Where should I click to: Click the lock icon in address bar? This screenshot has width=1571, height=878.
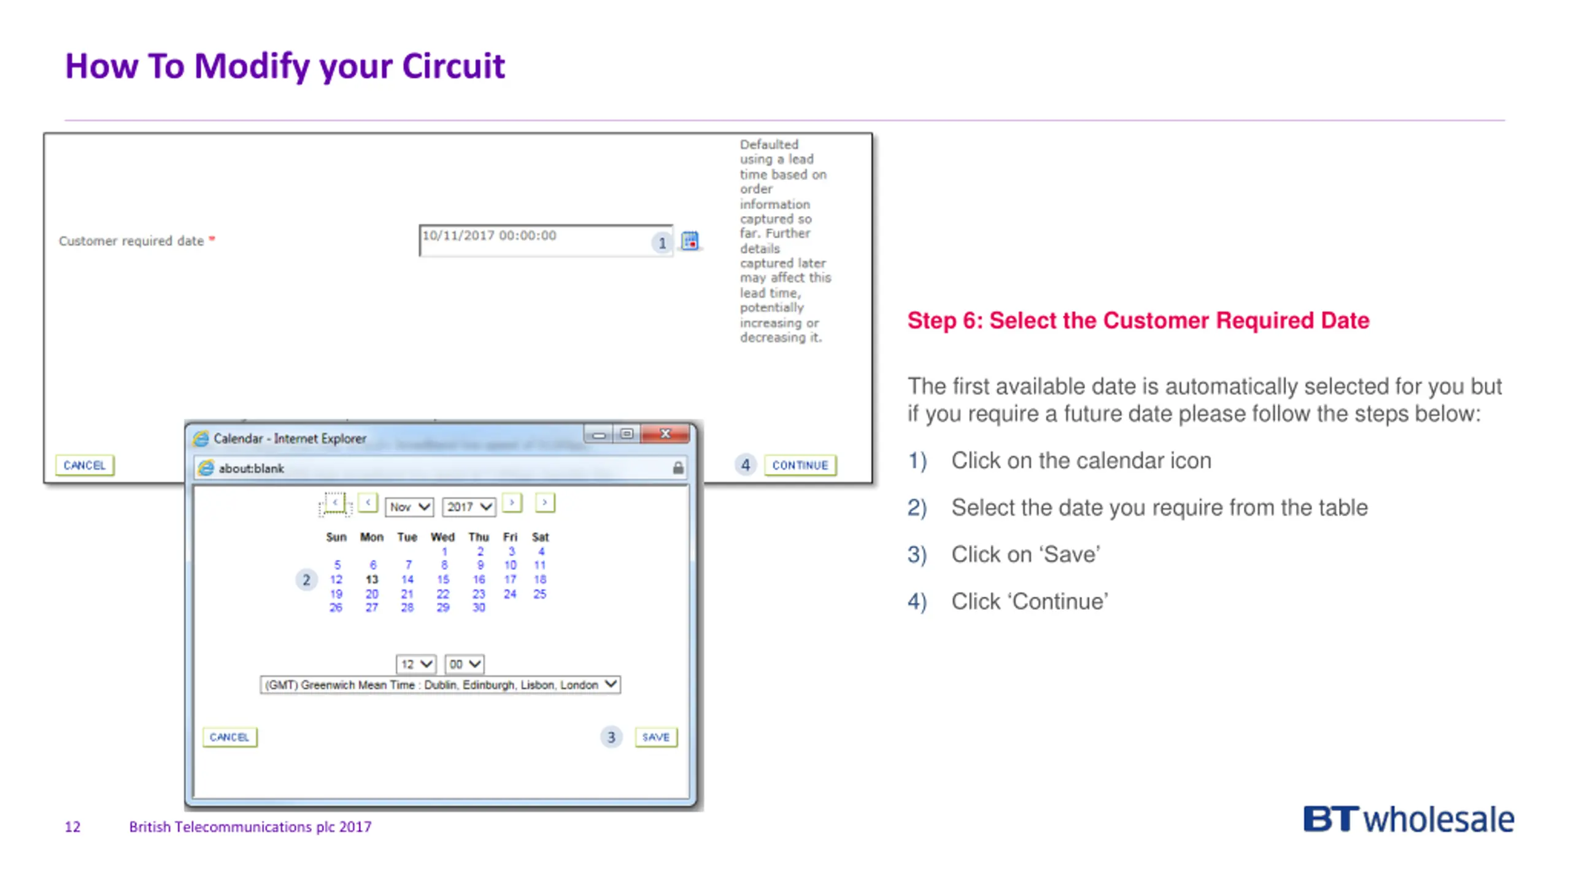point(677,468)
